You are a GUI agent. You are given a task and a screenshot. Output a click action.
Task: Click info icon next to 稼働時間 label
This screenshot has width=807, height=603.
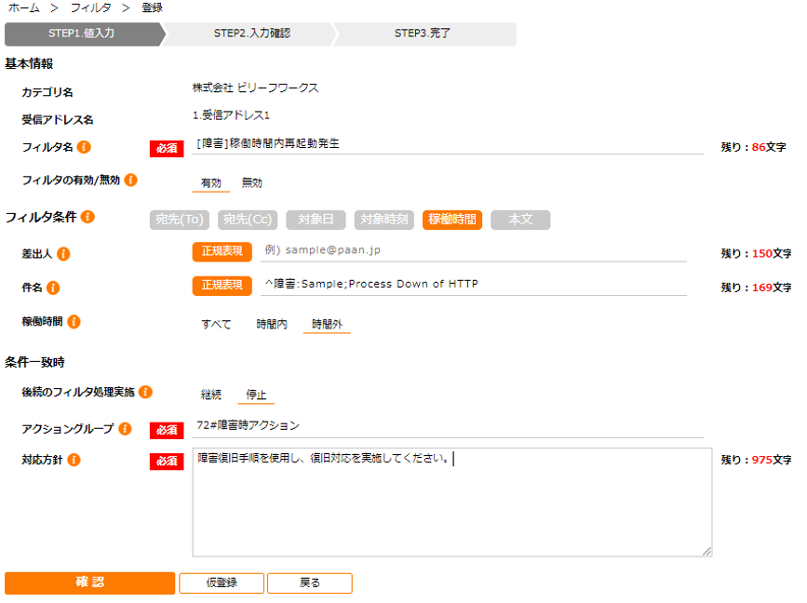point(74,322)
